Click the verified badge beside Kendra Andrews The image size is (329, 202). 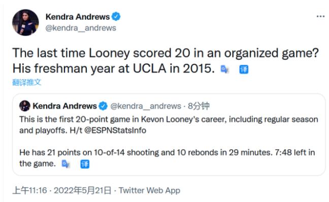point(116,17)
